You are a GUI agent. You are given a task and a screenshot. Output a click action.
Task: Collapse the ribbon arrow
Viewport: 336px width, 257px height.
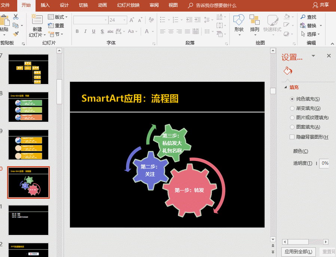(332, 44)
